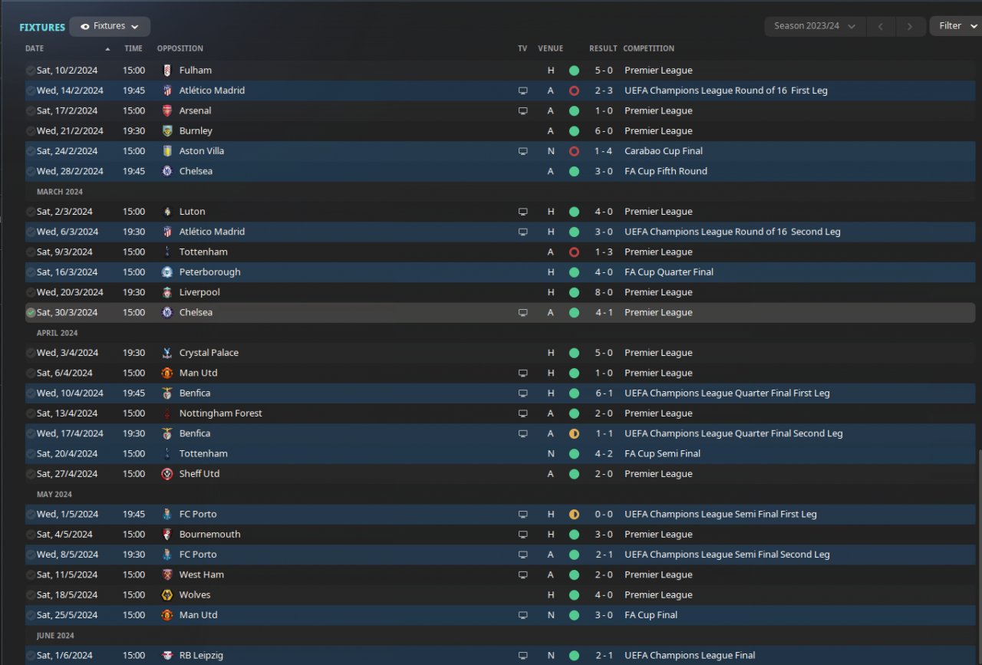Click the red loss indicator for Aston Villa

(574, 151)
